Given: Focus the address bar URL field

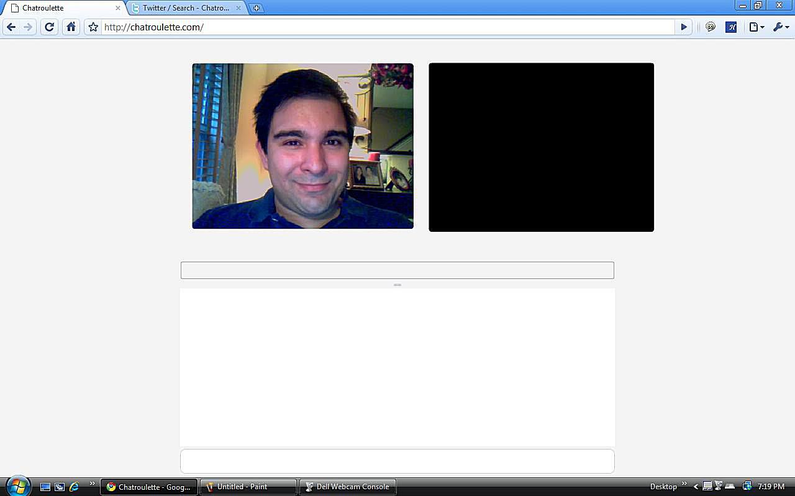Looking at the screenshot, I should pyautogui.click(x=388, y=27).
